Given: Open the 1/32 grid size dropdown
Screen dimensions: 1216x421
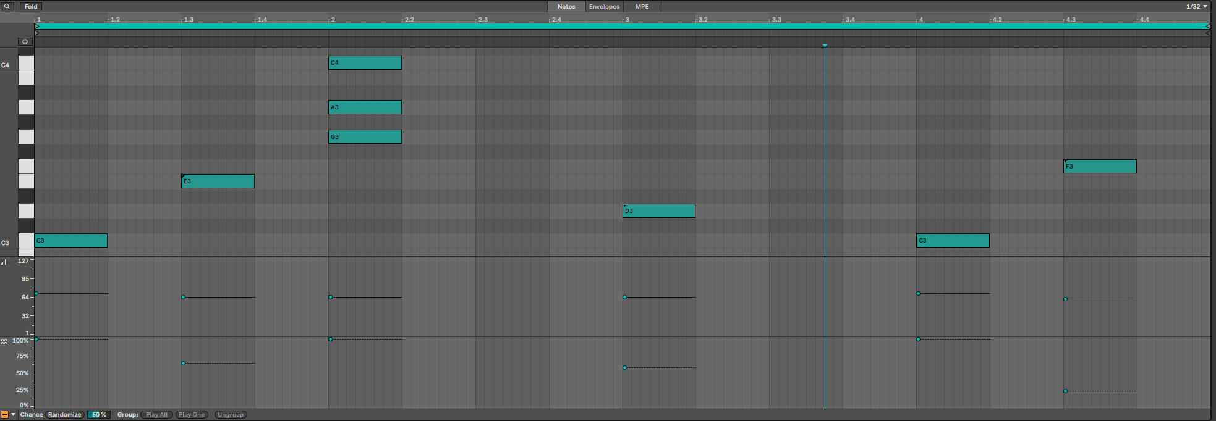Looking at the screenshot, I should click(x=1196, y=6).
